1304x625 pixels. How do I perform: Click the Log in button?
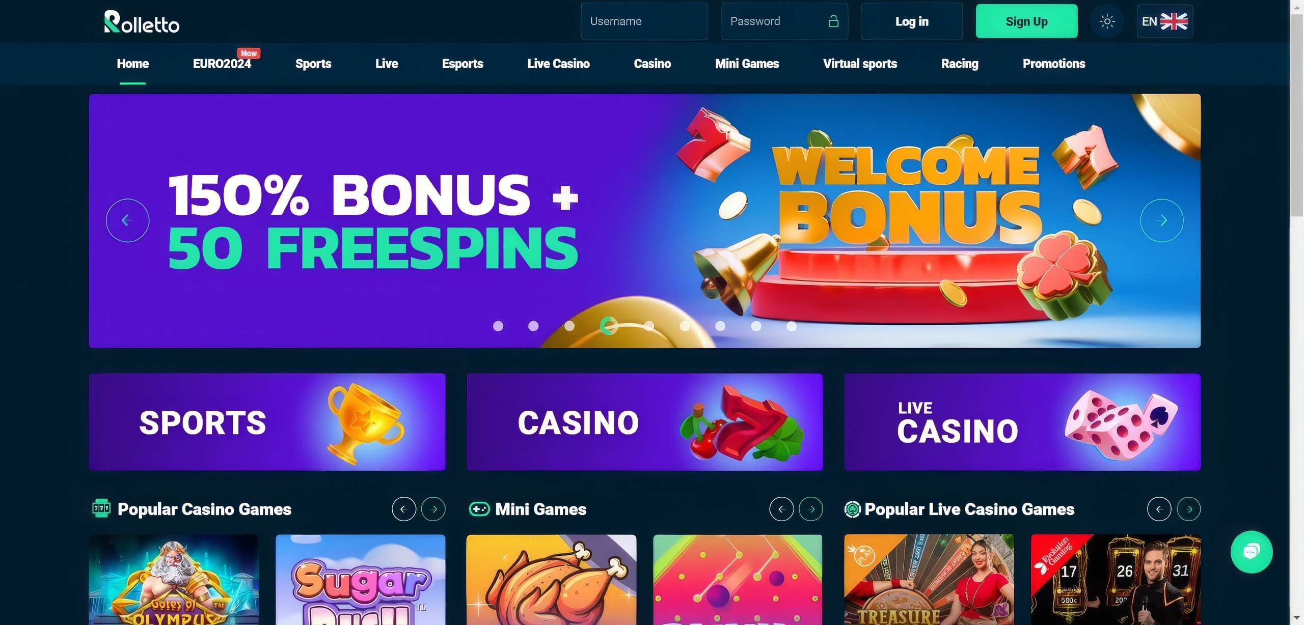coord(912,21)
